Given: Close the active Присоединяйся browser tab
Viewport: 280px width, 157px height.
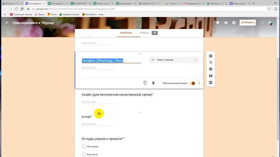Looking at the screenshot, I should click(45, 3).
